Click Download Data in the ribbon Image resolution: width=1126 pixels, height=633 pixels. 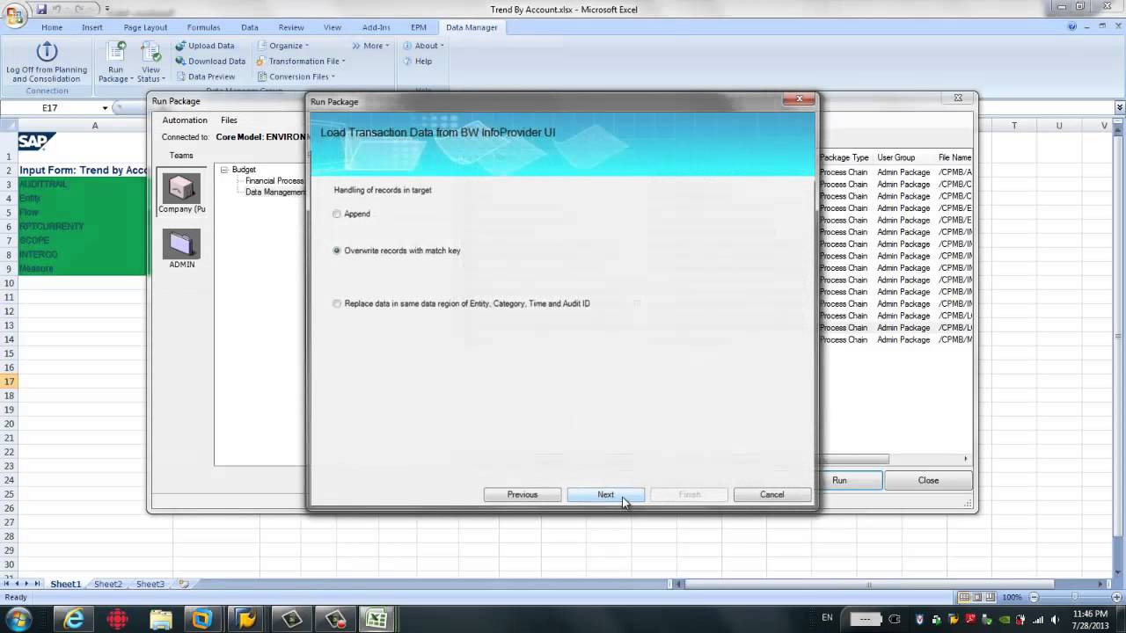pos(209,62)
